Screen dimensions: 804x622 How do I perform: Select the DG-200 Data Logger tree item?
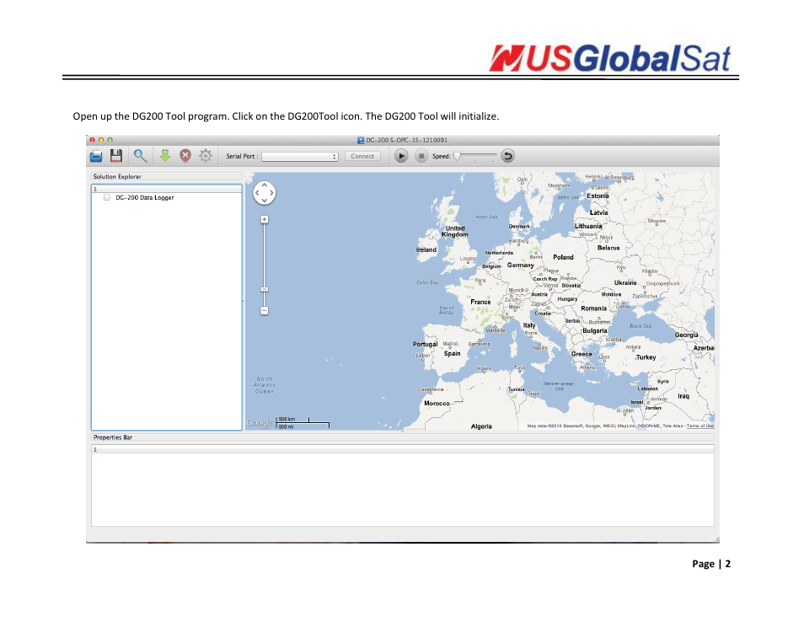coord(145,197)
